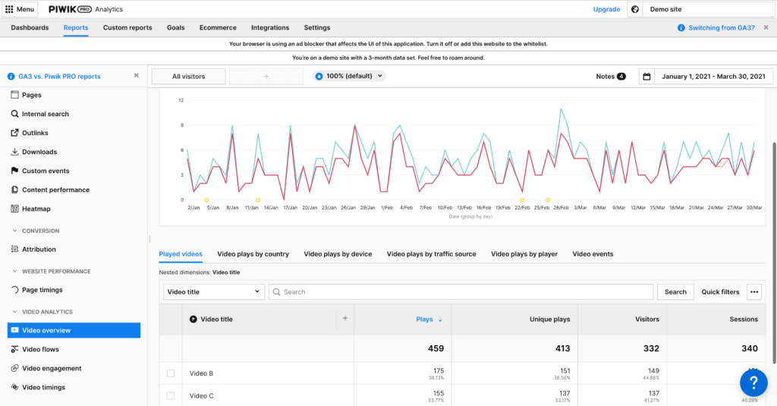Click the plus icon in Video title column

344,319
